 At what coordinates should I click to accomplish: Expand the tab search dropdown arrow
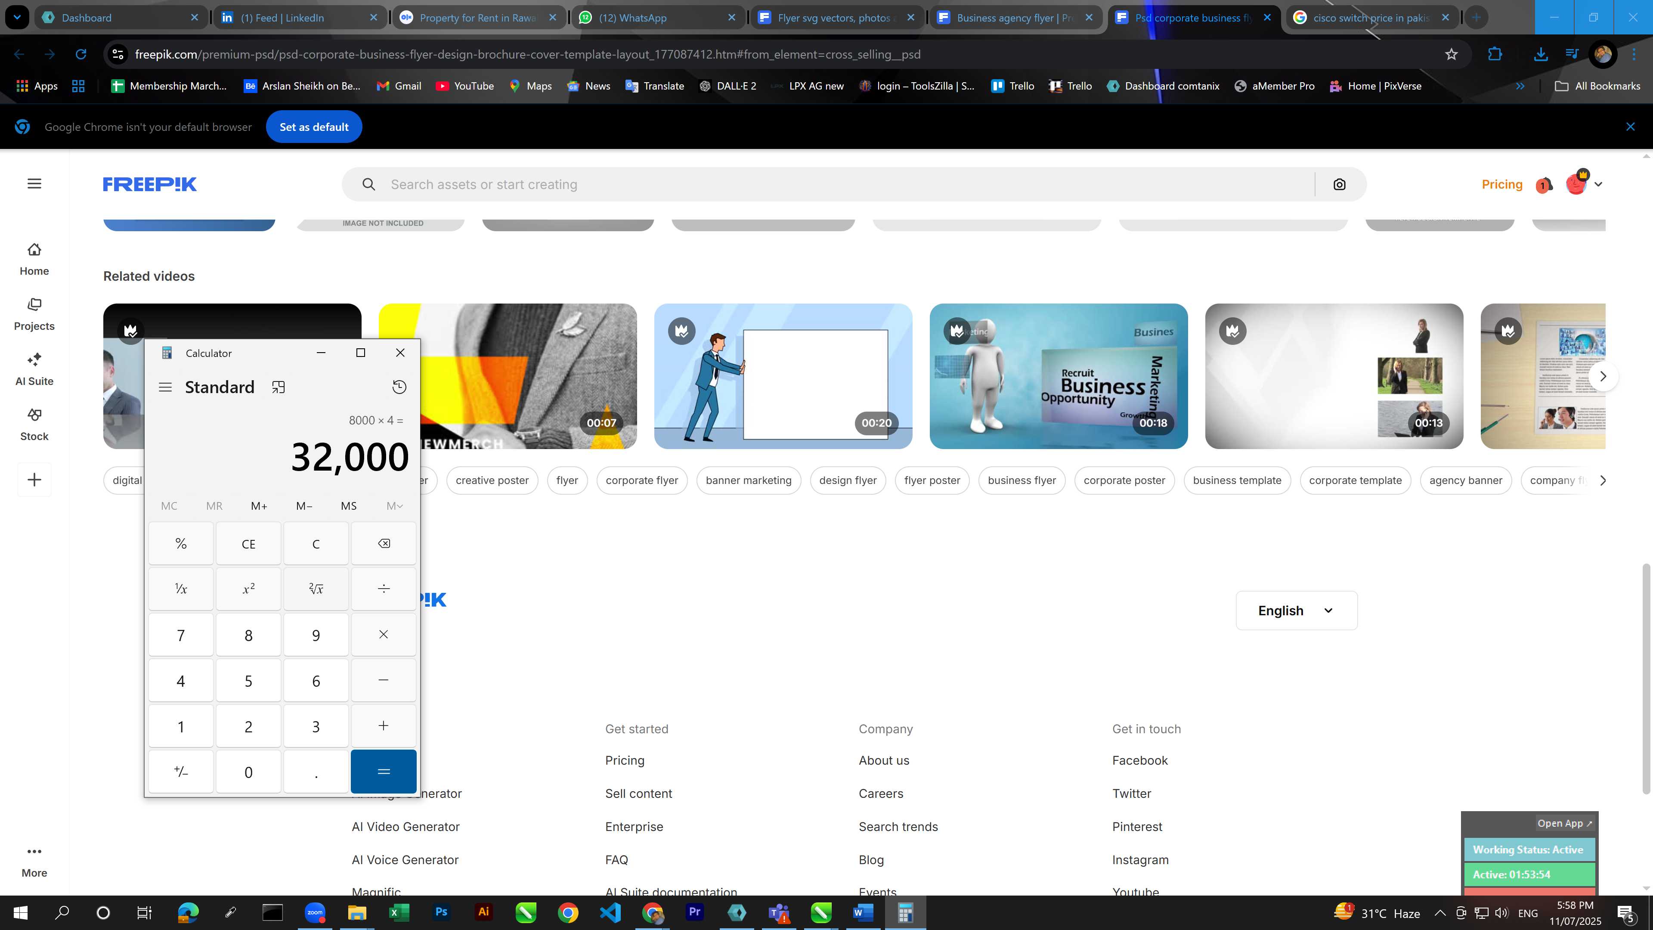tap(17, 17)
